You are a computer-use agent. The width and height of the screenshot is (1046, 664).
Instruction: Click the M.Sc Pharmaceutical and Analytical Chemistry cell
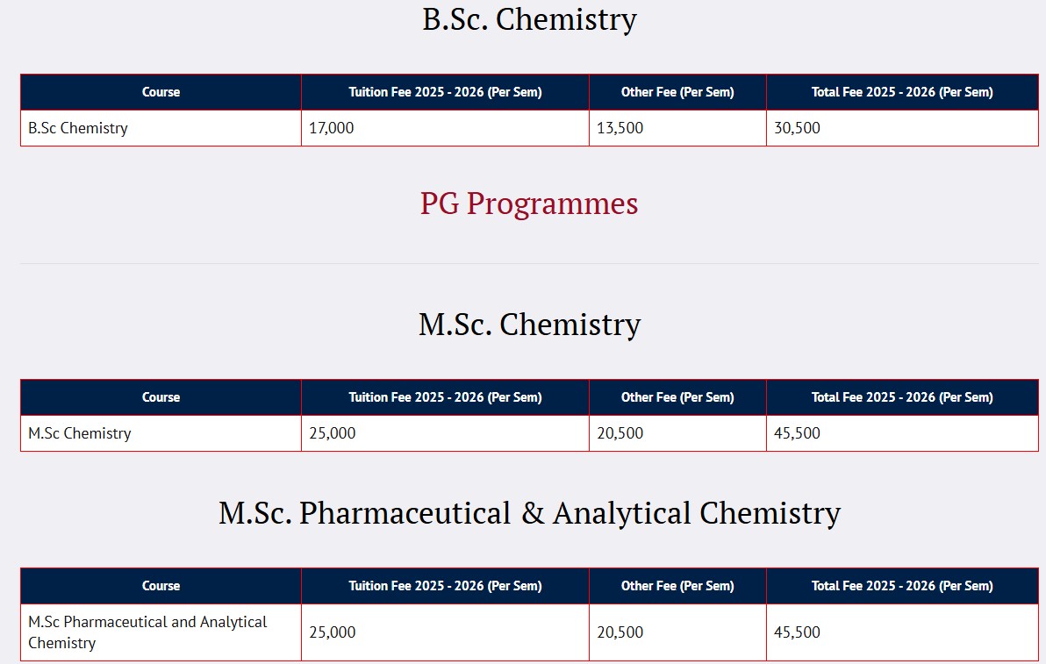pyautogui.click(x=147, y=632)
